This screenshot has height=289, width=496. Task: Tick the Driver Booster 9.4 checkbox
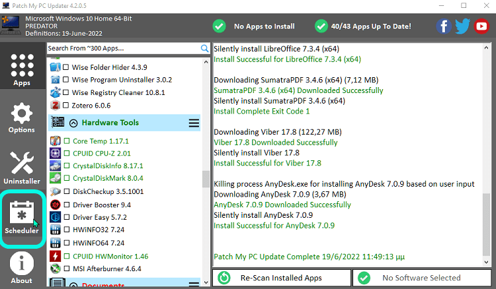coord(67,205)
